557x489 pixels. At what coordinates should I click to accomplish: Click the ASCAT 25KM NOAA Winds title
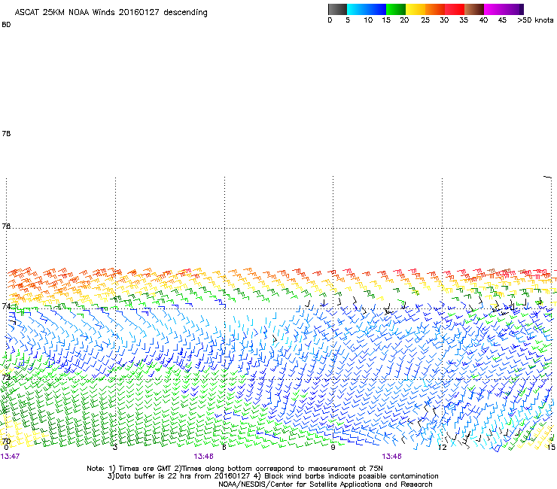pyautogui.click(x=111, y=13)
